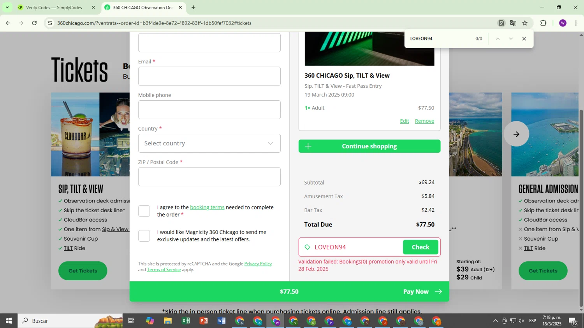Open Task View on the taskbar
The height and width of the screenshot is (328, 584).
tap(132, 321)
